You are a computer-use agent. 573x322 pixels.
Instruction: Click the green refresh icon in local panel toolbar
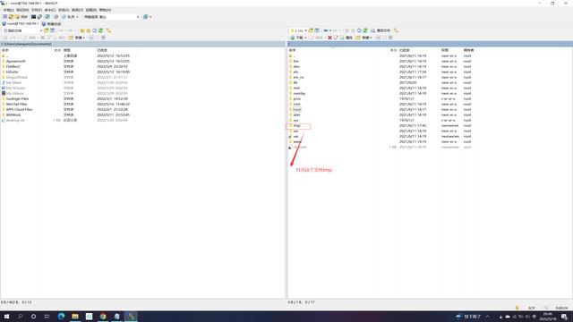coord(100,30)
